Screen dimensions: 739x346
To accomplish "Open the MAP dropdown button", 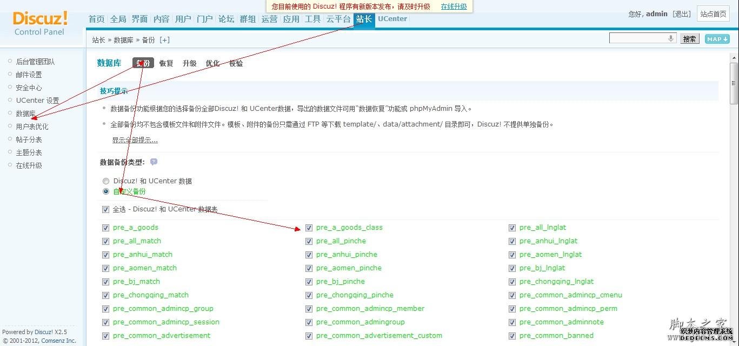I will [x=717, y=39].
